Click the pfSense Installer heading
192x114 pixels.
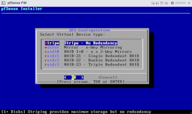coord(22,9)
